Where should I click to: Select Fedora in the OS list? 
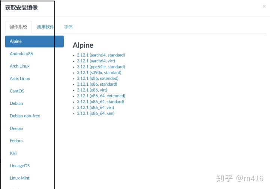pyautogui.click(x=16, y=141)
